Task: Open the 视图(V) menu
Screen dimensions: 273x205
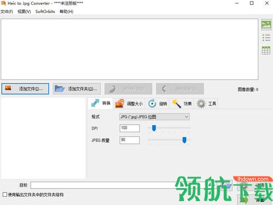Action: click(x=24, y=11)
